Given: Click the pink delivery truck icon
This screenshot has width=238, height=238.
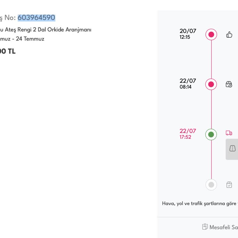Looking at the screenshot, I should (229, 133).
